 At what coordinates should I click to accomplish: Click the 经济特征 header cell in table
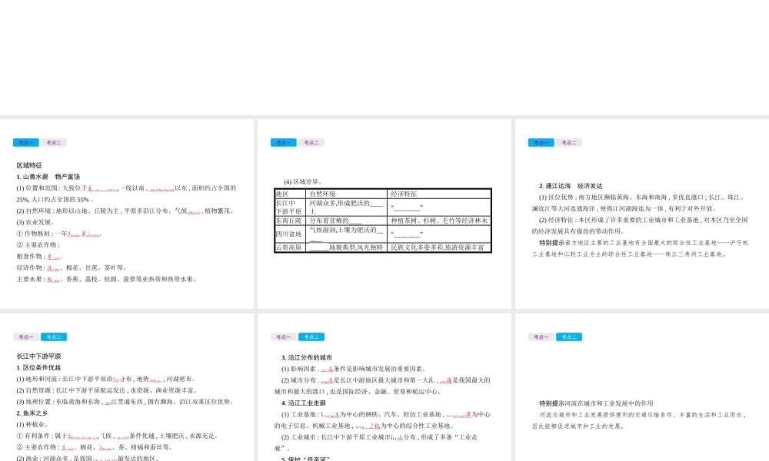click(439, 194)
